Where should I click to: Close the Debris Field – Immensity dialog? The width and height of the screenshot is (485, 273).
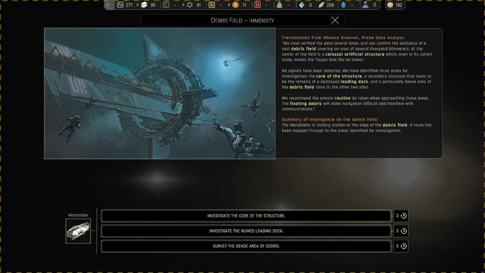point(335,20)
